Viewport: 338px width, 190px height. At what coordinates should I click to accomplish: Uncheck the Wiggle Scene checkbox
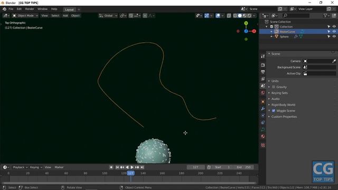(274, 111)
